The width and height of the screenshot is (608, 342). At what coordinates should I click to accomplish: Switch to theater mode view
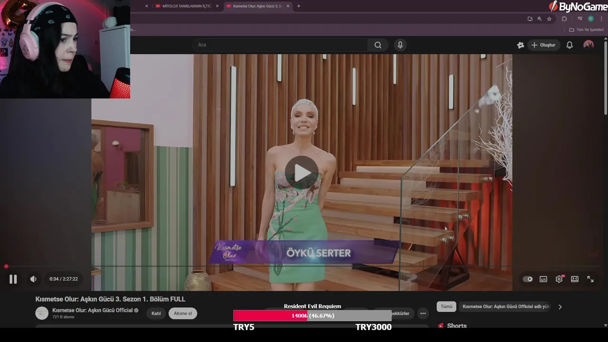575,279
